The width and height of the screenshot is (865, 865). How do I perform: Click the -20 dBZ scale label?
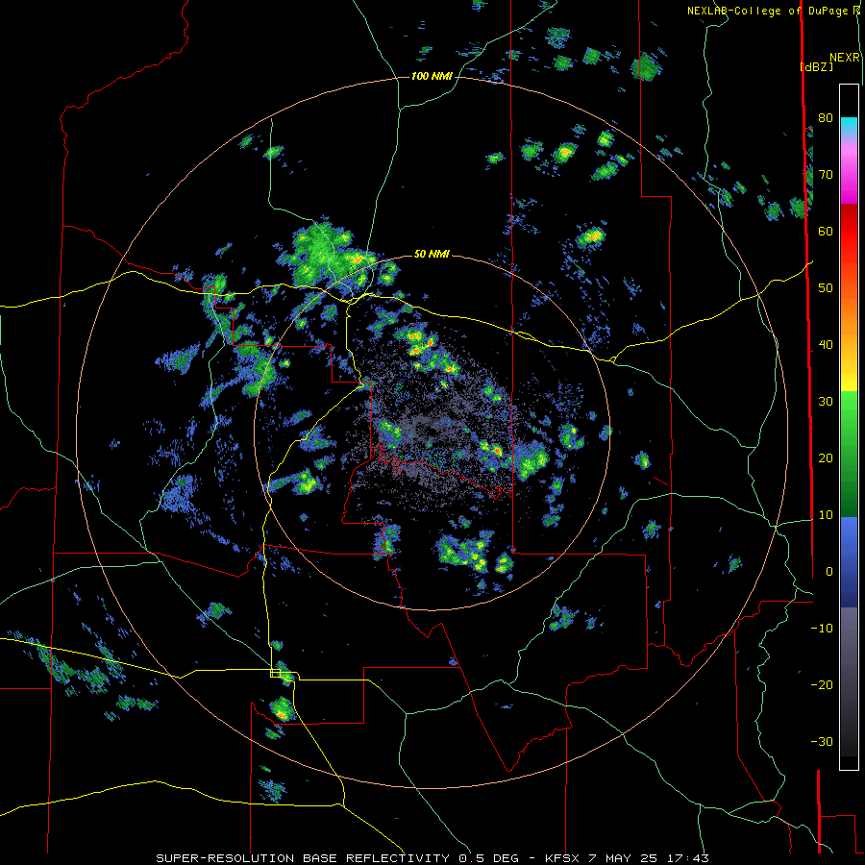(822, 684)
